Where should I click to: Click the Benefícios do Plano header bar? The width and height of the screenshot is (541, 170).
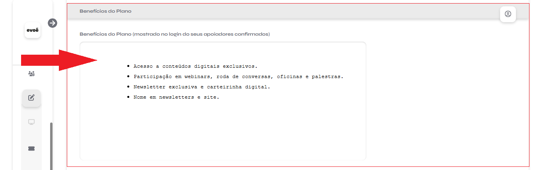pyautogui.click(x=298, y=11)
